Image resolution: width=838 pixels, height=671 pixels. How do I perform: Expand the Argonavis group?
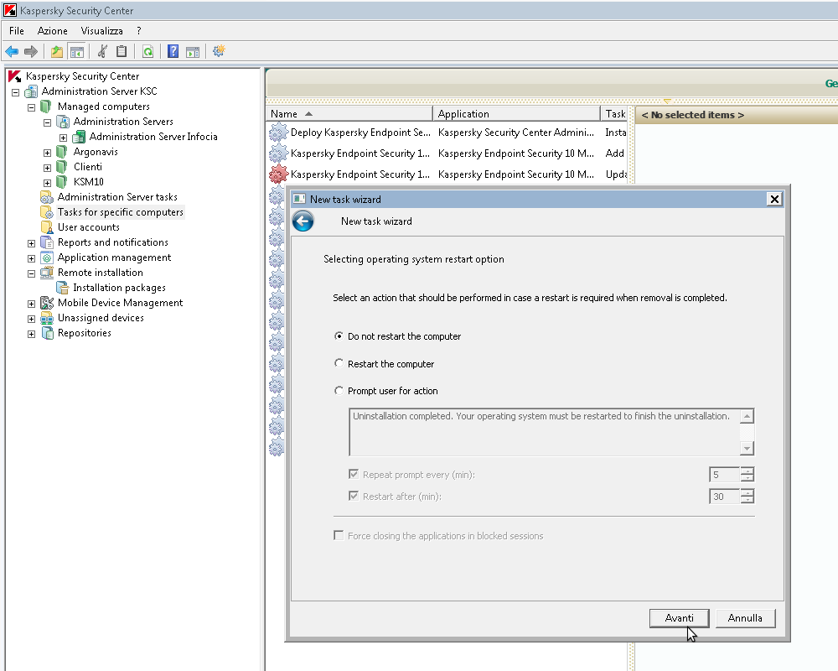coord(47,153)
